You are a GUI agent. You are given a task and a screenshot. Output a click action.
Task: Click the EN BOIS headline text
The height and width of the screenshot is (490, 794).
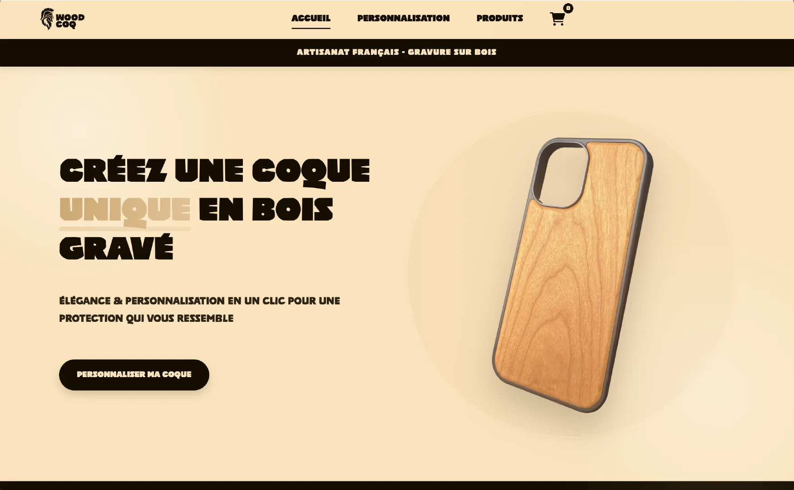266,210
